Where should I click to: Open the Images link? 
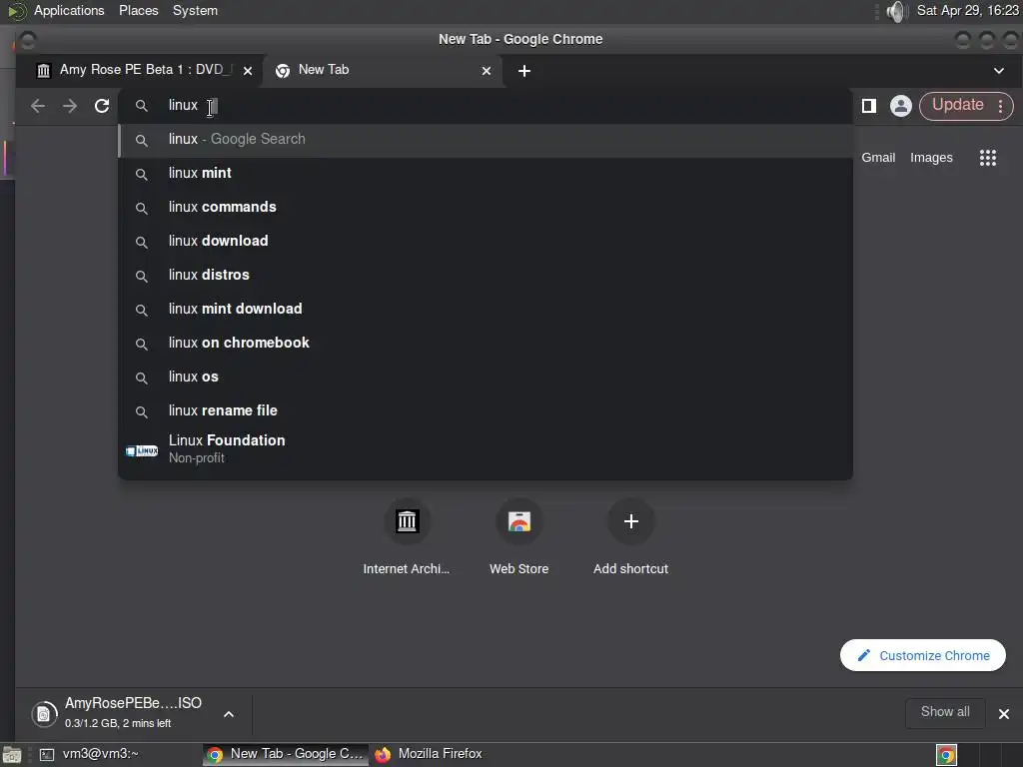(931, 157)
